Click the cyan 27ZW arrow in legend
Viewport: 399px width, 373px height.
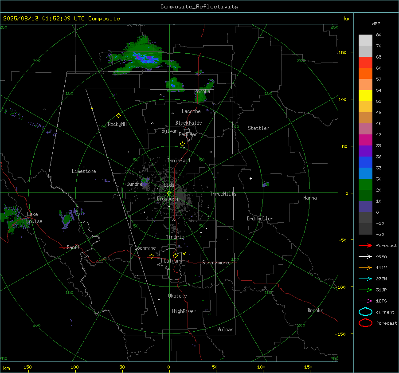[365, 279]
